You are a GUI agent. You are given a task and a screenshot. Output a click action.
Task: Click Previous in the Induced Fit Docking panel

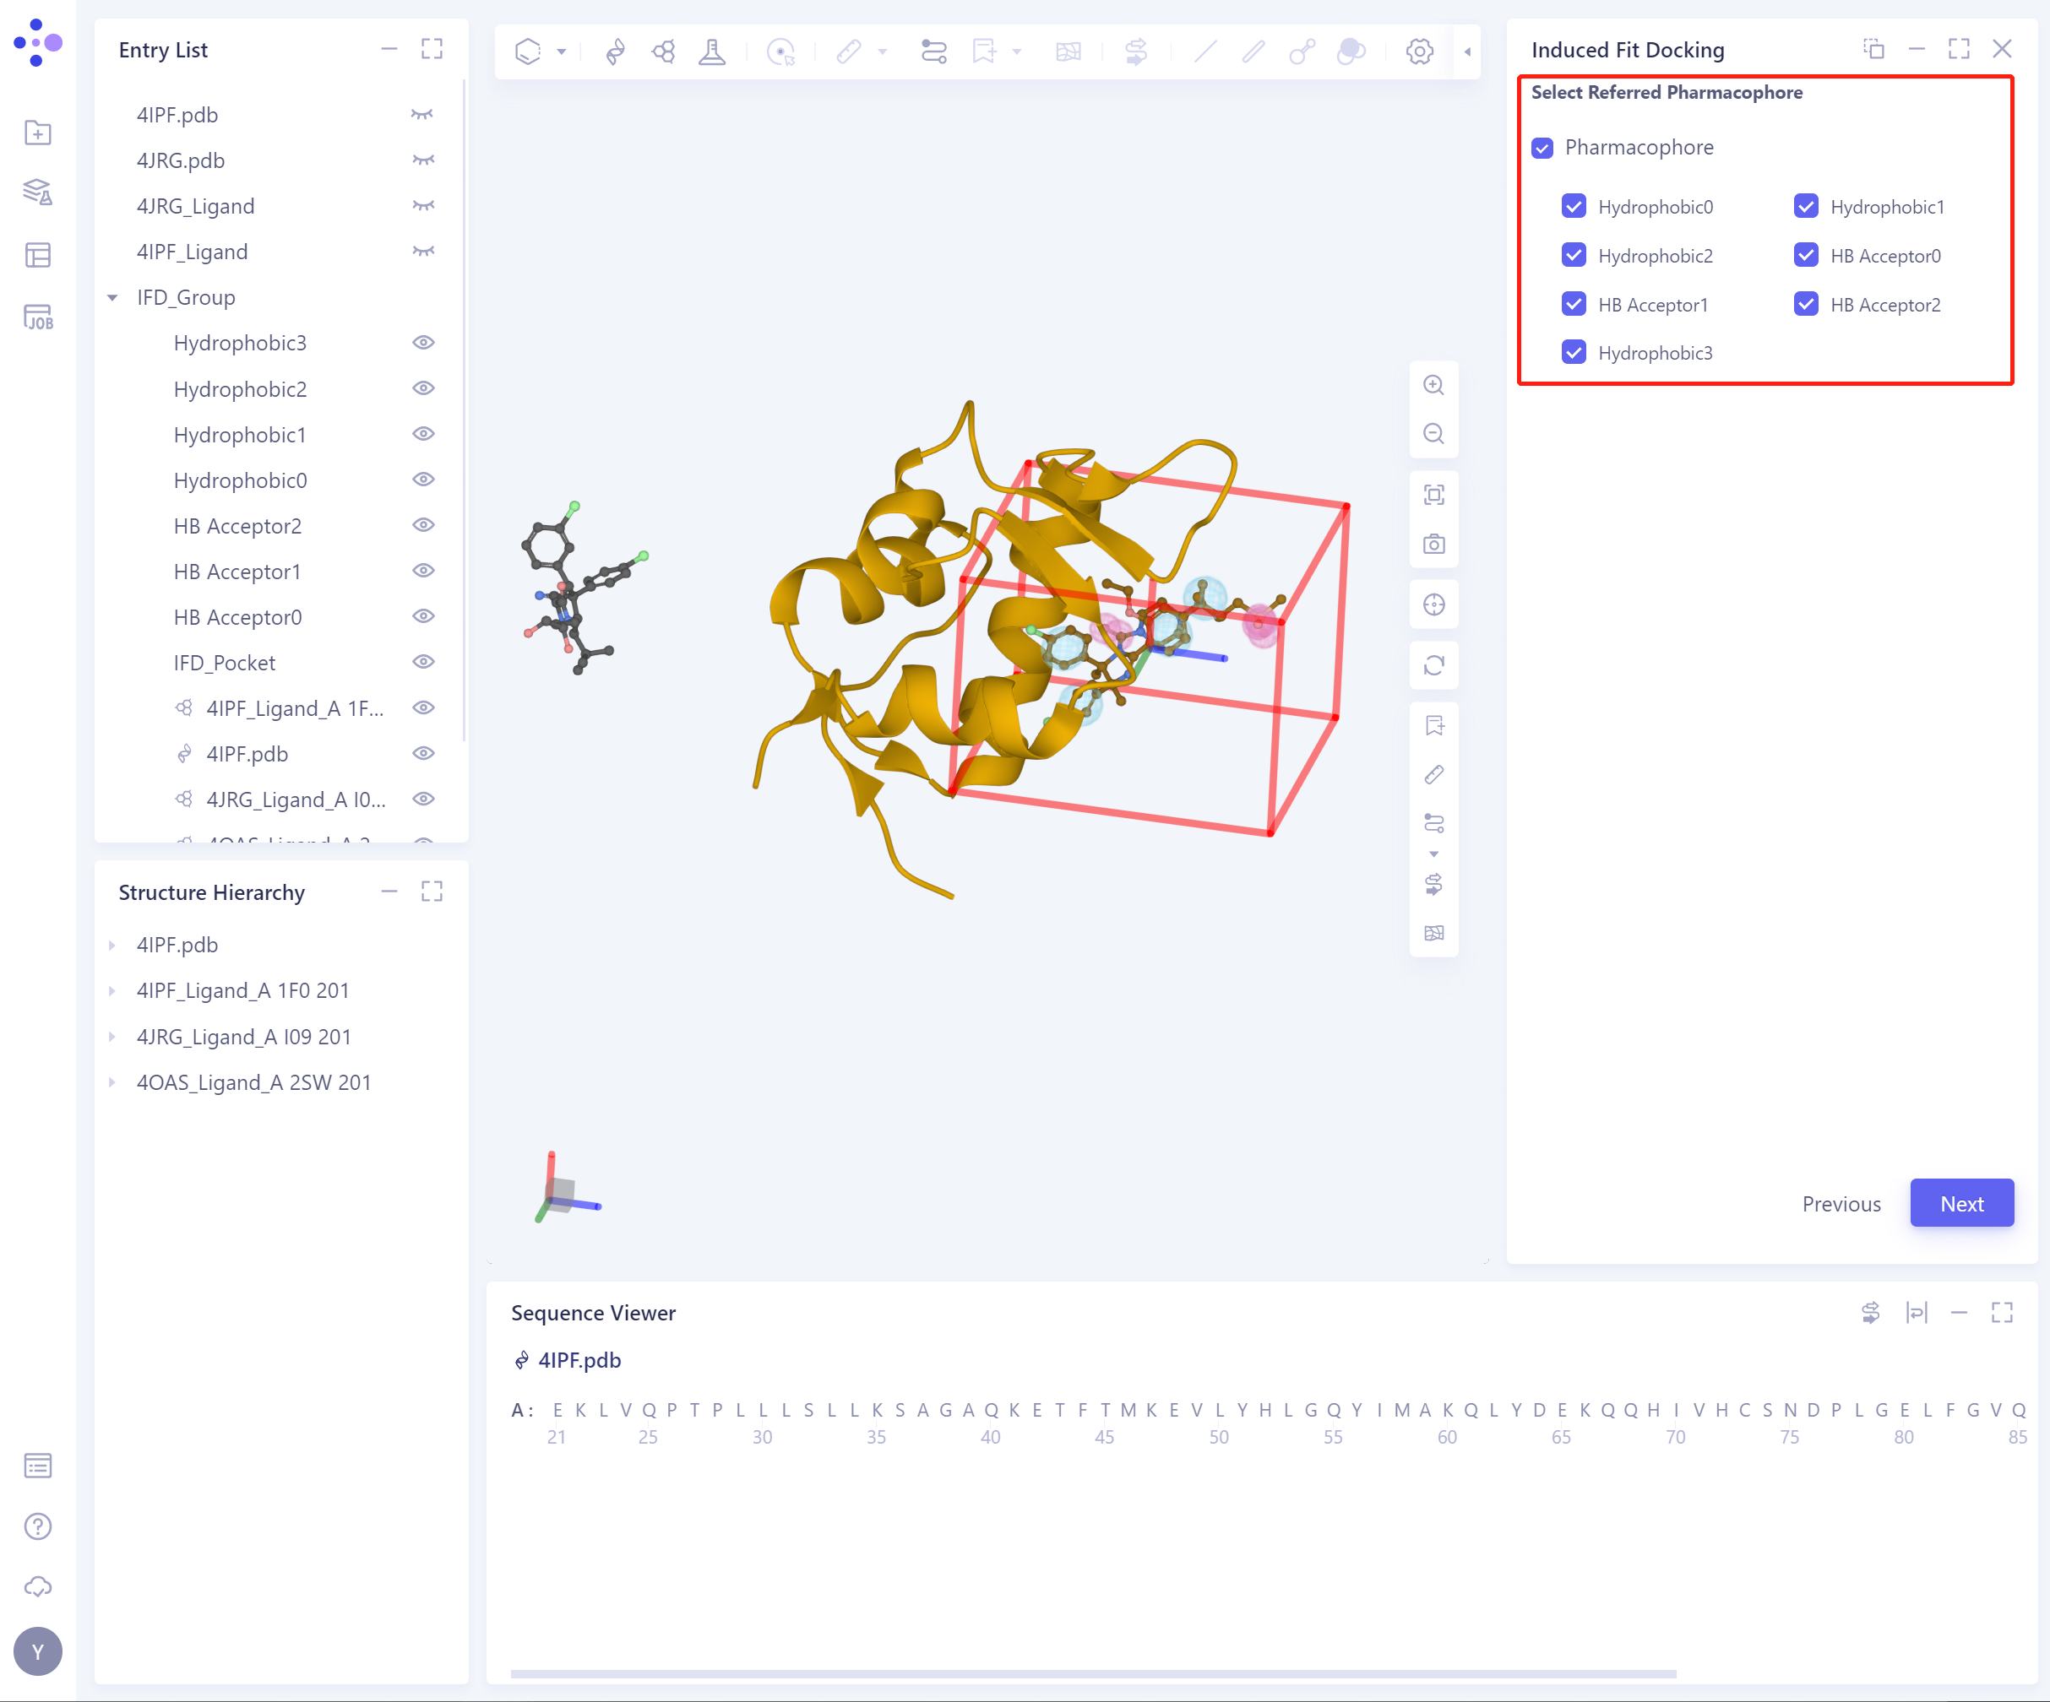[x=1841, y=1203]
